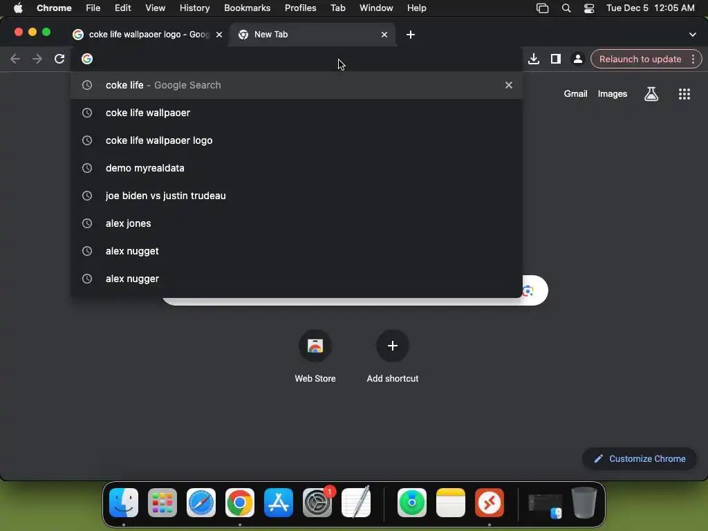
Task: Select 'demo myrealdata' suggestion
Action: 297,168
